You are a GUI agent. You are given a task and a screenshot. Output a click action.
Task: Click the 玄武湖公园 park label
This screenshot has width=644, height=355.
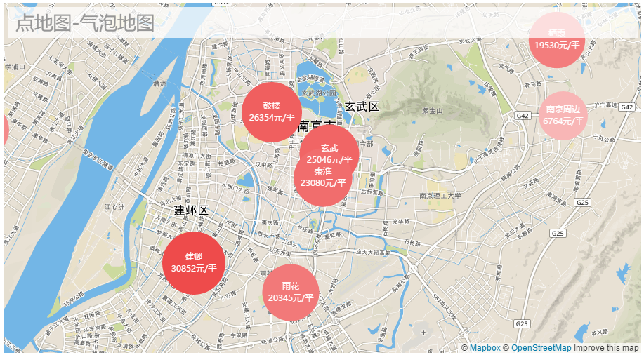coord(319,93)
